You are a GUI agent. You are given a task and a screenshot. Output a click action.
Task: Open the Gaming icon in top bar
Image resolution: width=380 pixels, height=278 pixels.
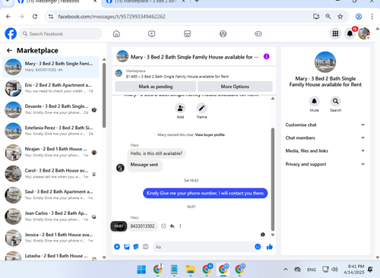[258, 33]
